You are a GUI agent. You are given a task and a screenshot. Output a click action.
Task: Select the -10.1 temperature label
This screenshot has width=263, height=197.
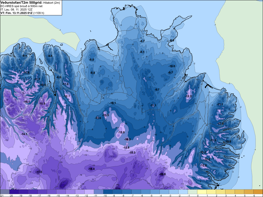coord(112,103)
